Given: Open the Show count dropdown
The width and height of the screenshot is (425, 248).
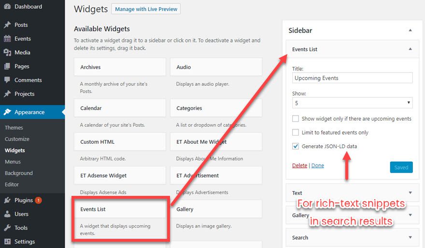Looking at the screenshot, I should pos(352,103).
